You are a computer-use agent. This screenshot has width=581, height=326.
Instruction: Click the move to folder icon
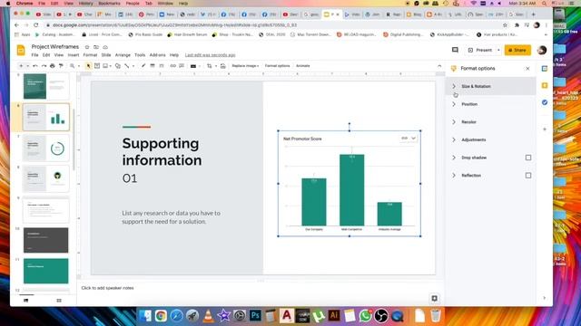tap(96, 47)
